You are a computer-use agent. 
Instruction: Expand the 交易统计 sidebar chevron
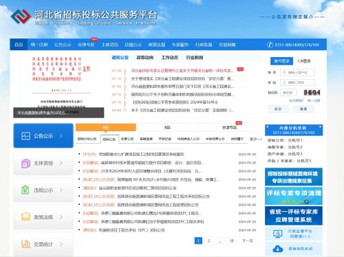pyautogui.click(x=61, y=244)
